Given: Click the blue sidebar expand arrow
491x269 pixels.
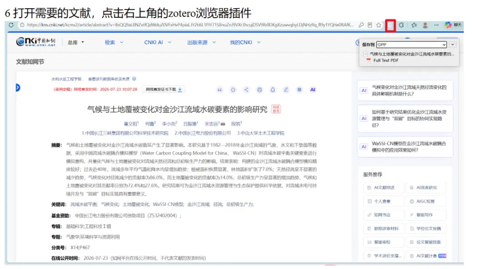Looking at the screenshot, I should pos(18,88).
